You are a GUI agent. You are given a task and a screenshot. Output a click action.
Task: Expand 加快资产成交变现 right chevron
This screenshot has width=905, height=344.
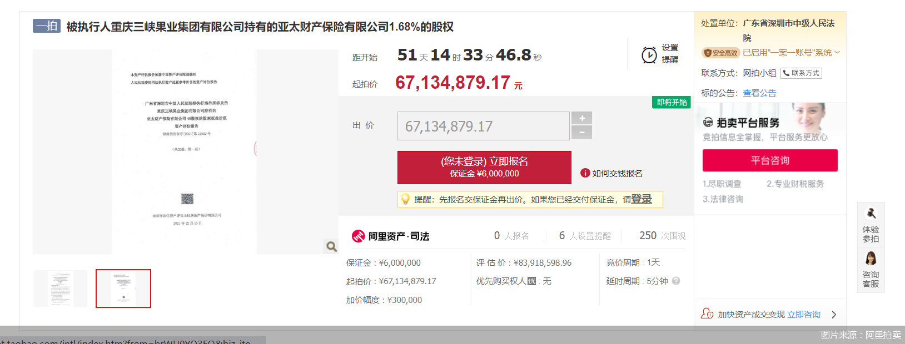coord(834,315)
